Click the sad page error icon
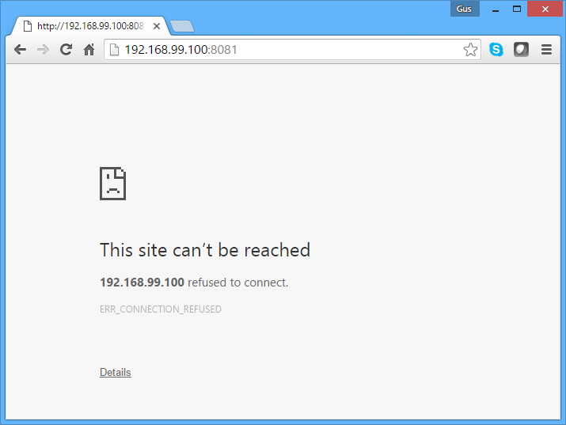 112,184
